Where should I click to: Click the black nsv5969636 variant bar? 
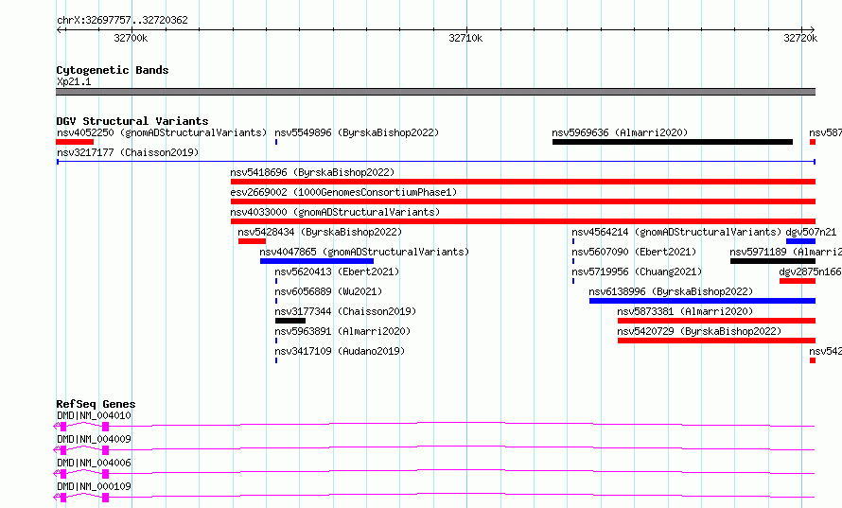673,142
